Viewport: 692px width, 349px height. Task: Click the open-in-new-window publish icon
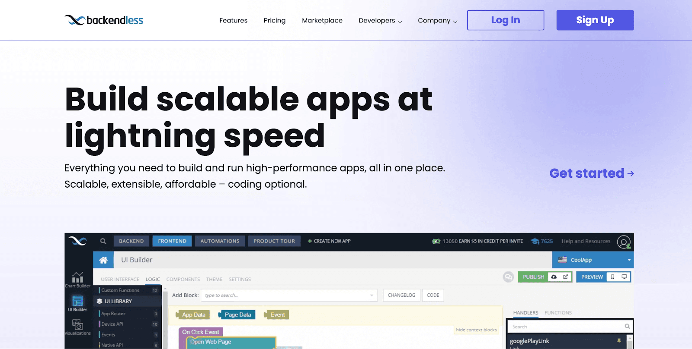565,277
